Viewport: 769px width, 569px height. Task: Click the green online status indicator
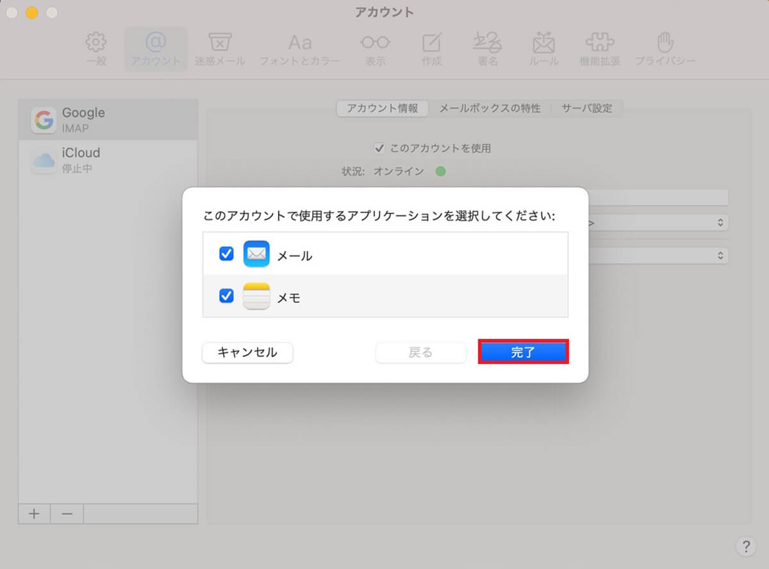[x=440, y=171]
